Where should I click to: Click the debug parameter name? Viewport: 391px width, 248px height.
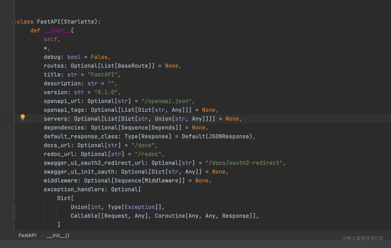pyautogui.click(x=52, y=57)
